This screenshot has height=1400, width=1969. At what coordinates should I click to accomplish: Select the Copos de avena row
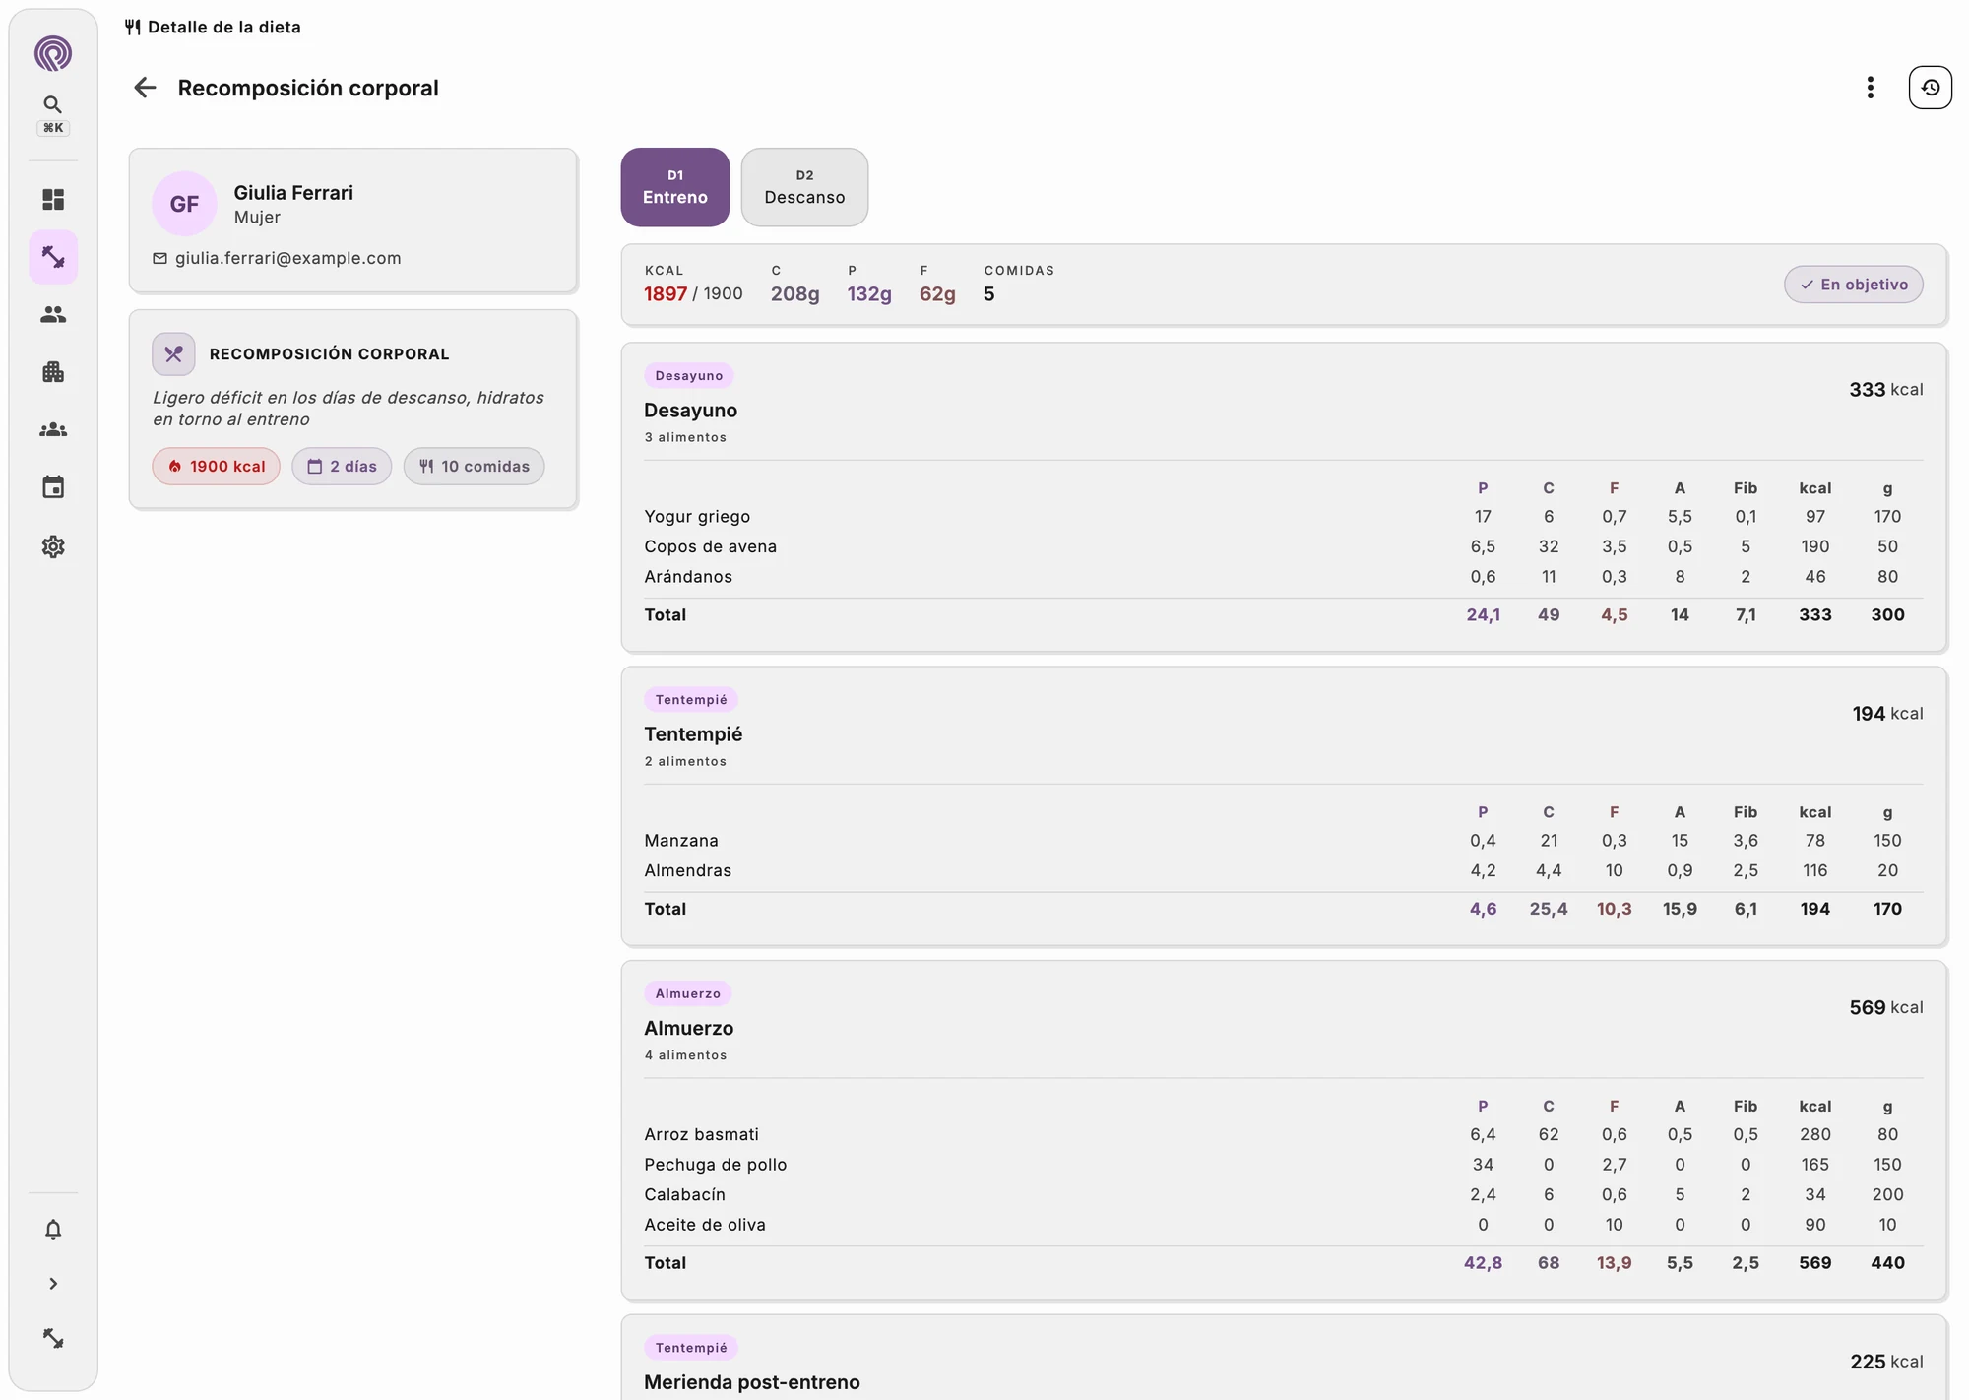[x=1283, y=546]
